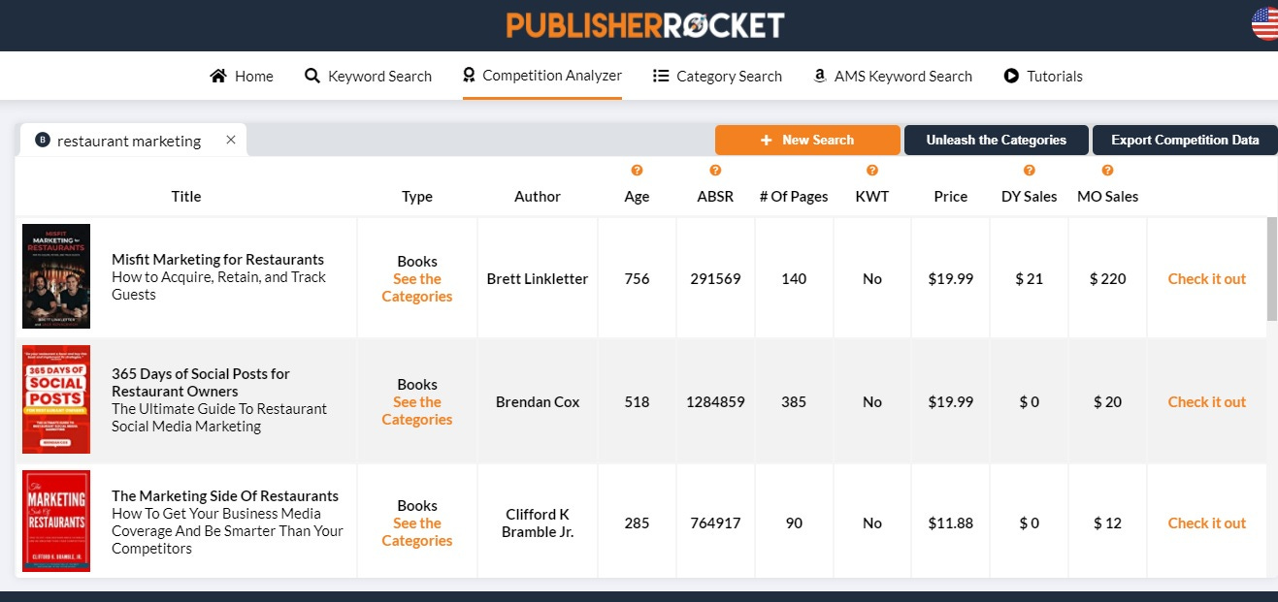Click the B badge on restaurant marketing tab
Image resolution: width=1278 pixels, height=602 pixels.
43,141
